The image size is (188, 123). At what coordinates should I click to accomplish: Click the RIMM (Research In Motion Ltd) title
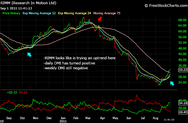28,3
